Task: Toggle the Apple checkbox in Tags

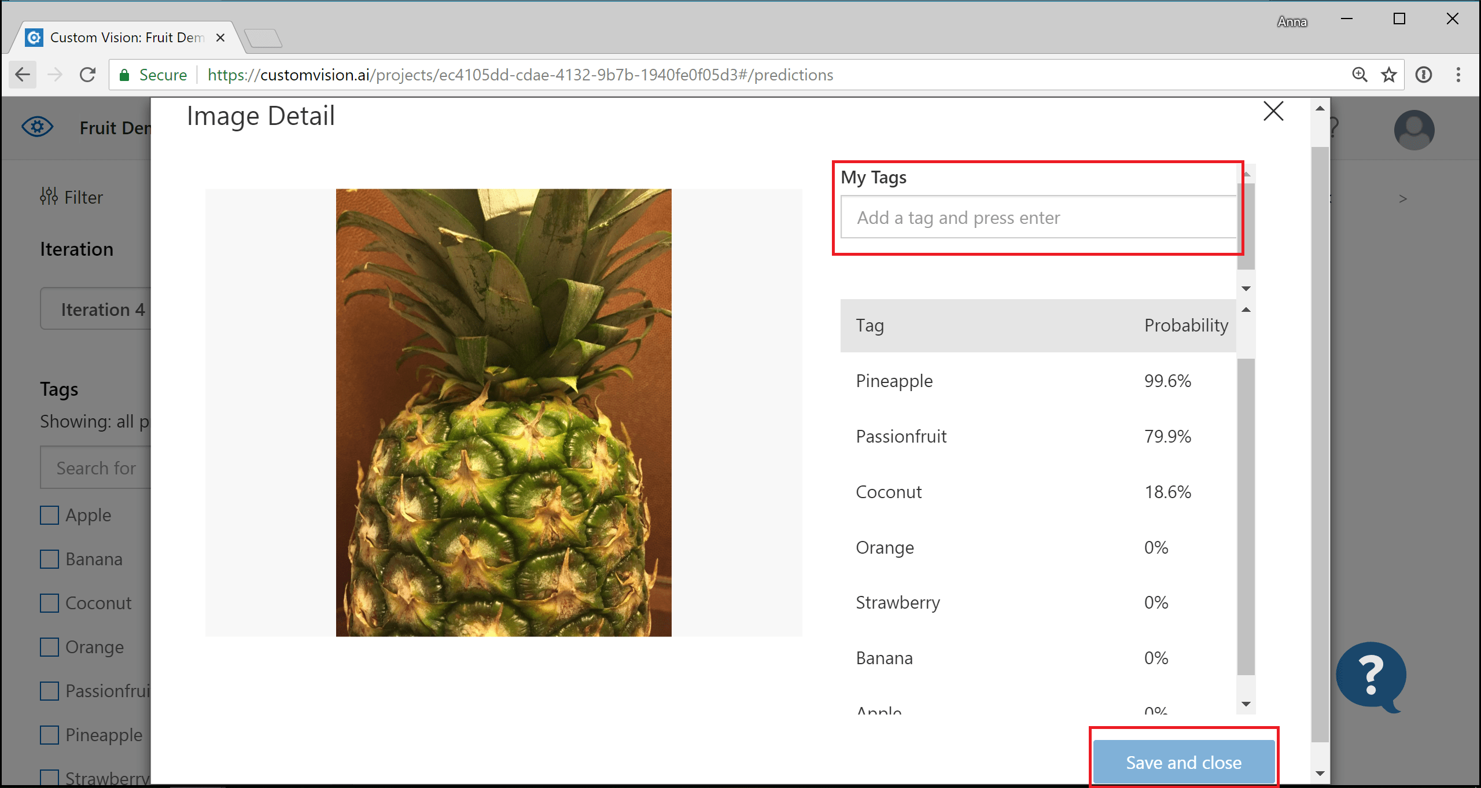Action: (49, 514)
